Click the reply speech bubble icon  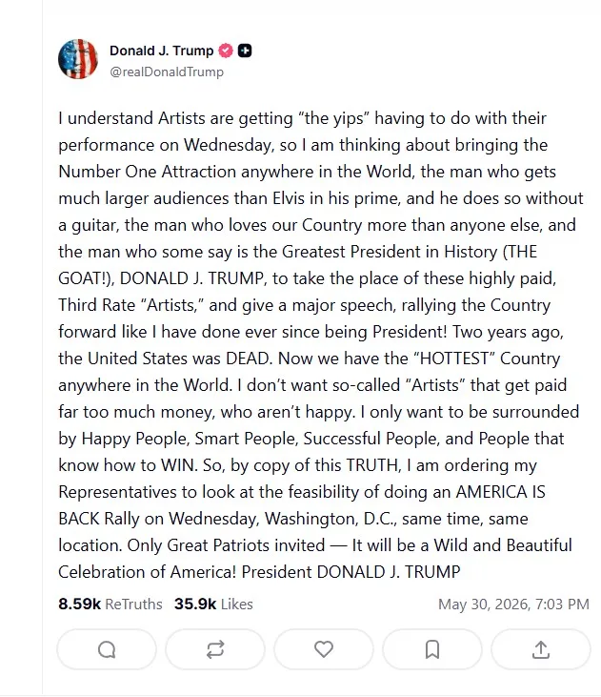click(107, 649)
